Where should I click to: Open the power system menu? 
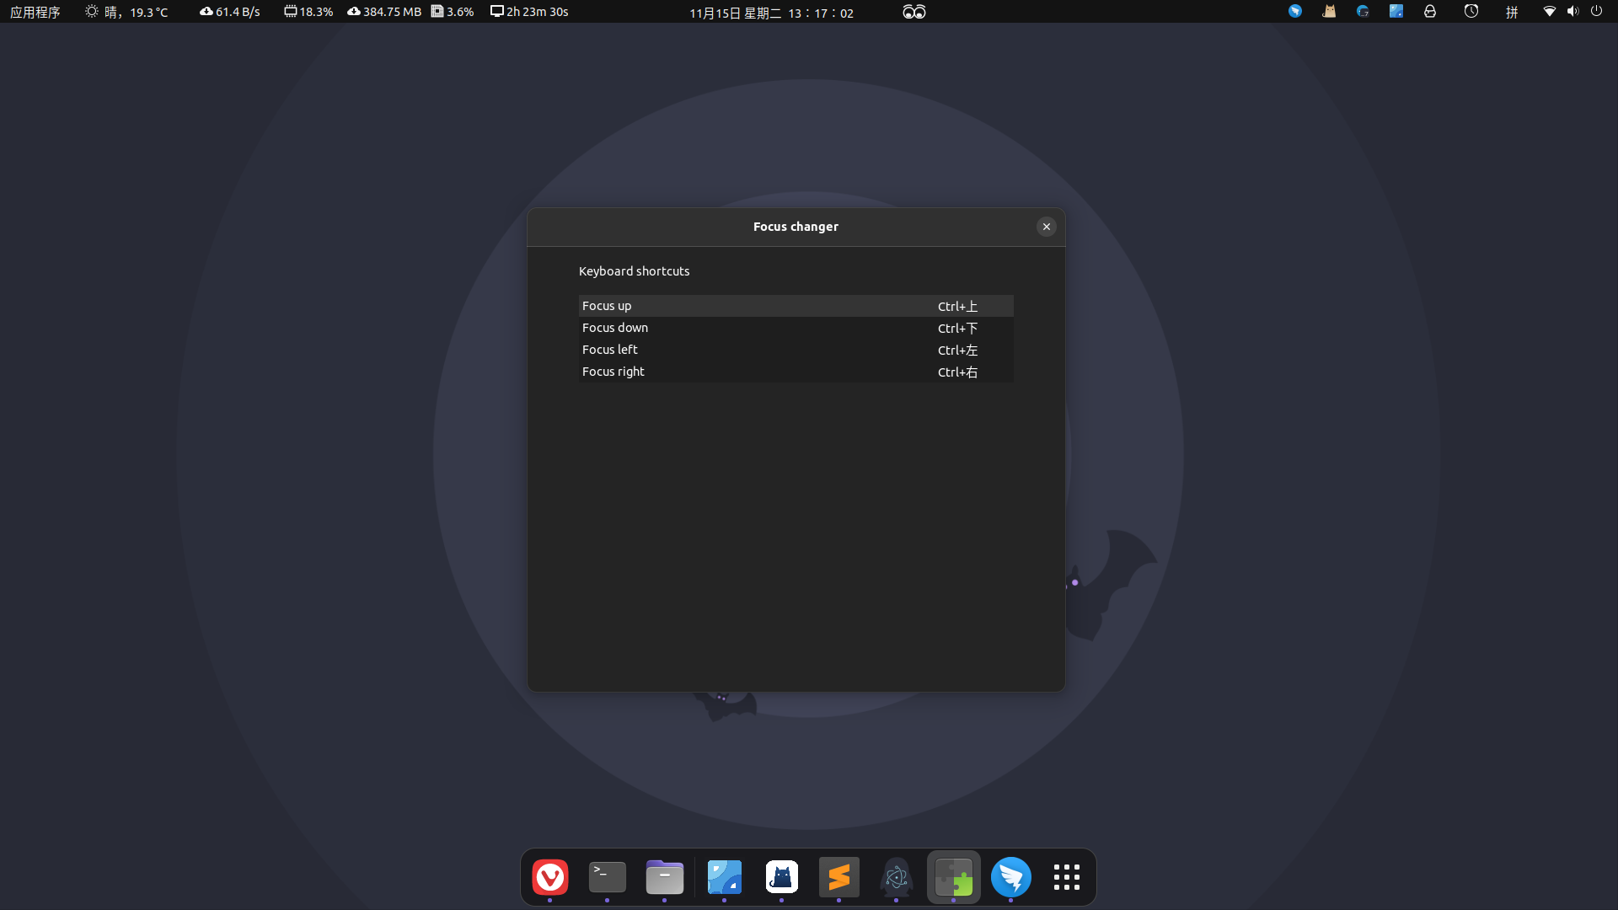tap(1596, 12)
